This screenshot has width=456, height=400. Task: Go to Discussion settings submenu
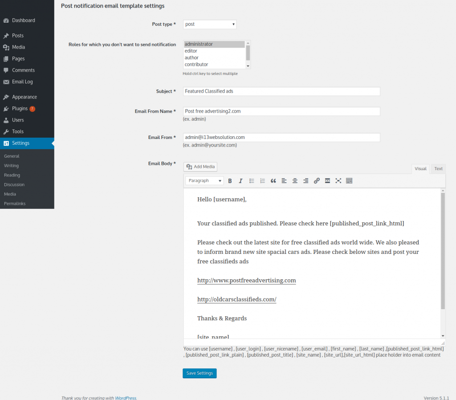point(14,184)
